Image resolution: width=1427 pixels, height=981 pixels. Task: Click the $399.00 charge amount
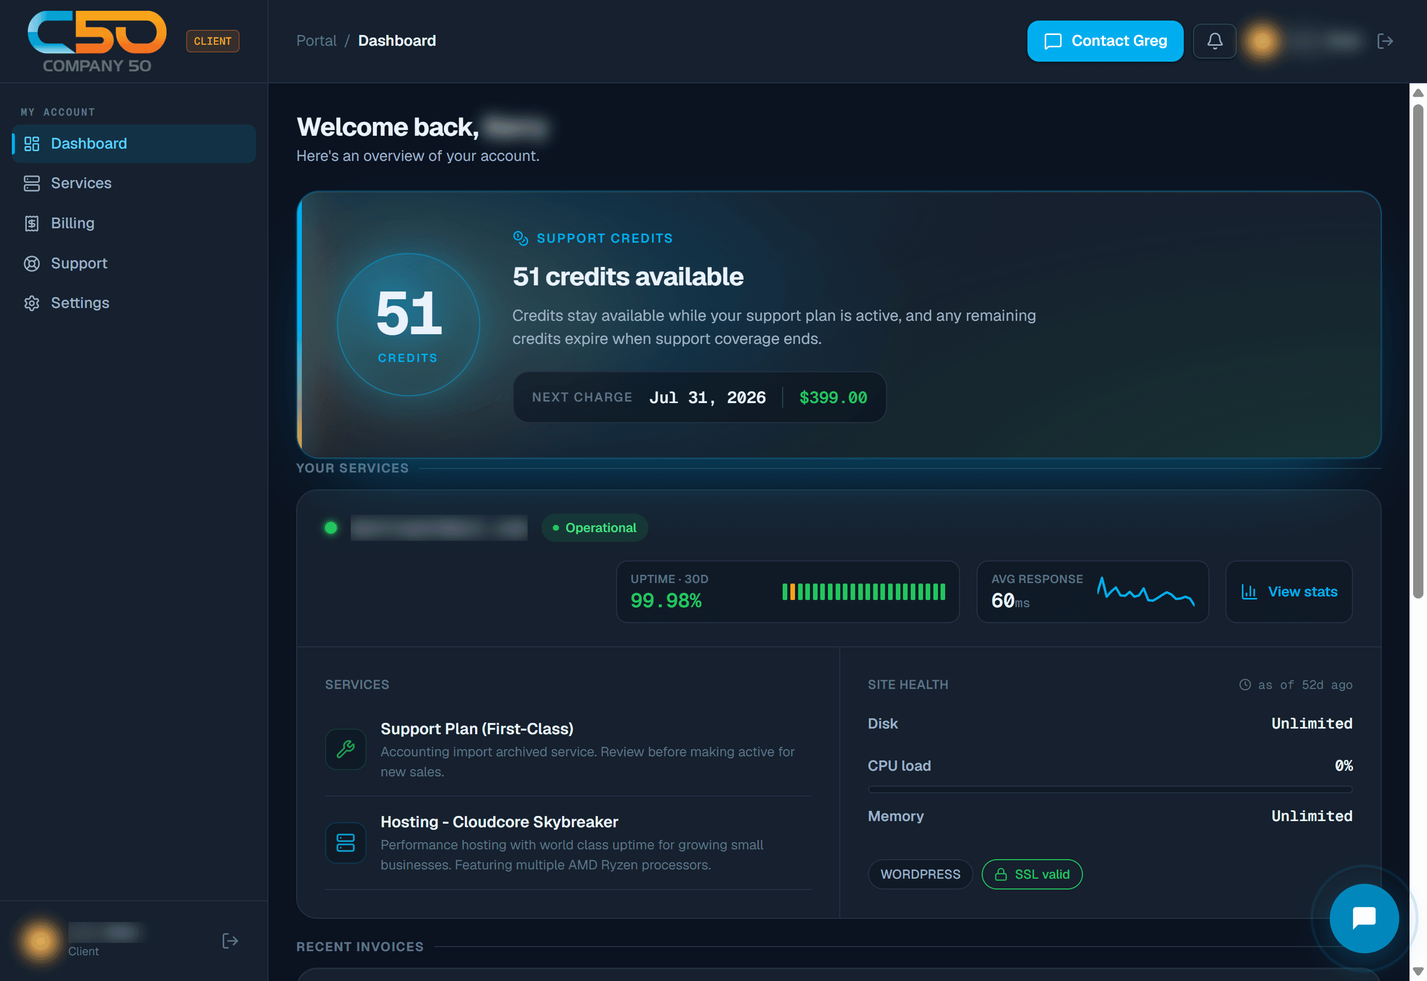coord(833,397)
